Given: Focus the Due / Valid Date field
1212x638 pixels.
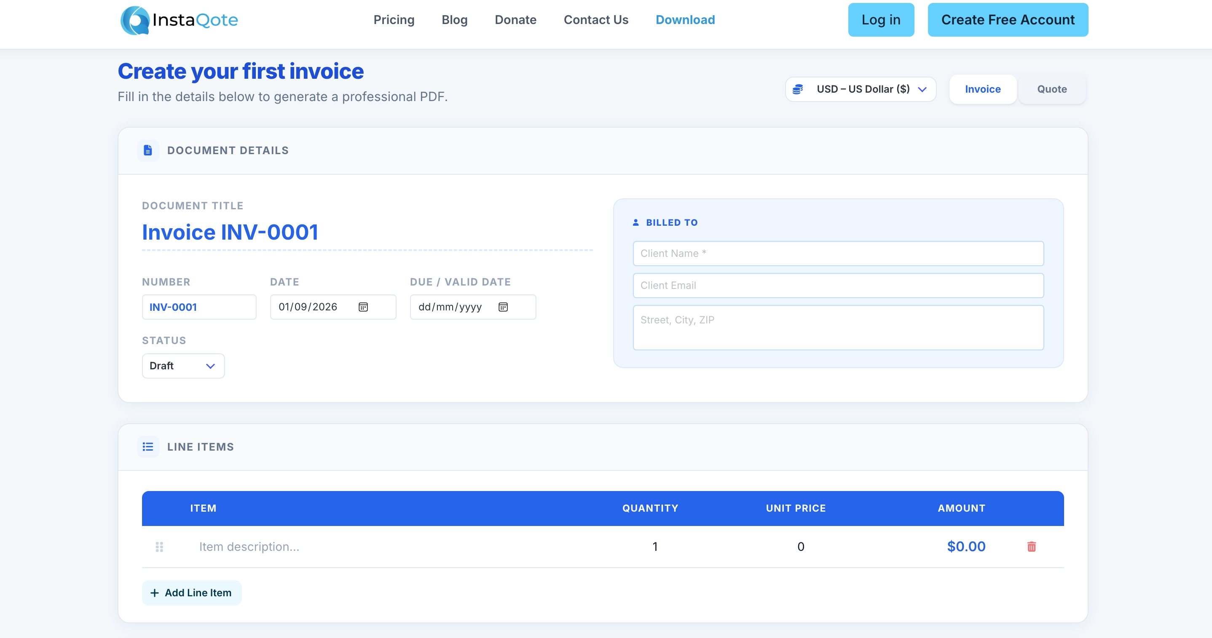Looking at the screenshot, I should 473,307.
